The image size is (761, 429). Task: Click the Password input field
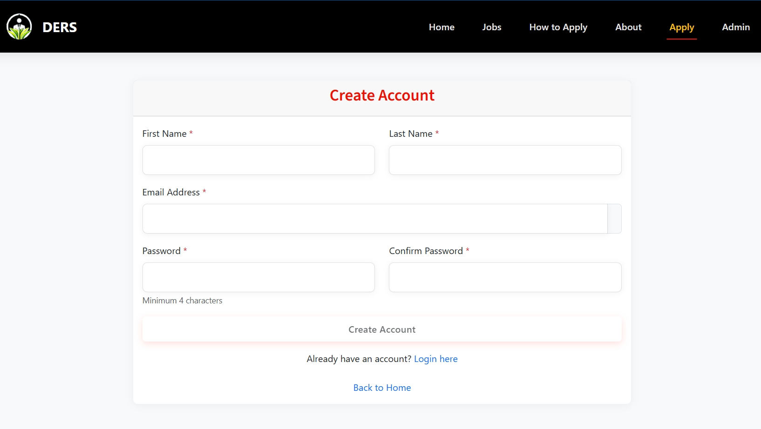(x=258, y=277)
